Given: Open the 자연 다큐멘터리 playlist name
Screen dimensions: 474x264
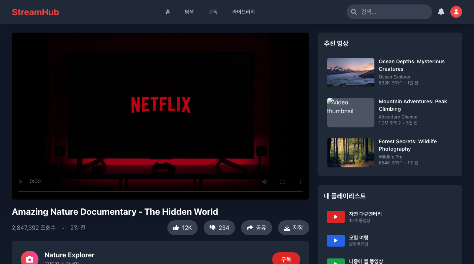Looking at the screenshot, I should coord(365,214).
